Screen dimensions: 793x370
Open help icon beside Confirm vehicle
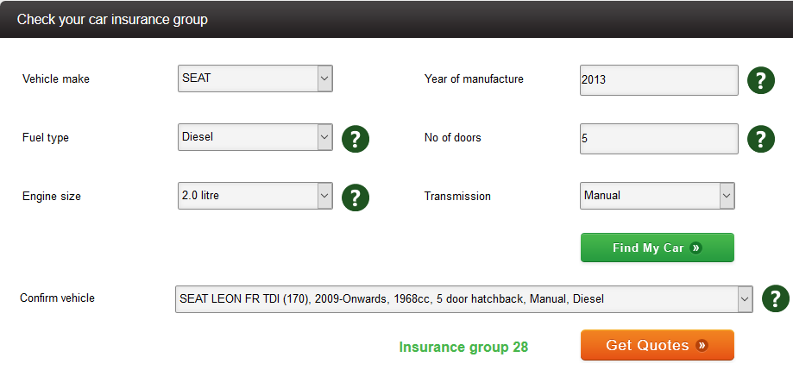point(775,298)
